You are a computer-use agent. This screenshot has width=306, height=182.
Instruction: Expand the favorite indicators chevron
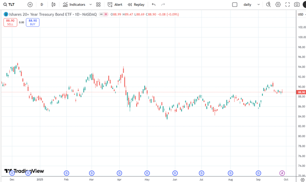click(x=91, y=4)
